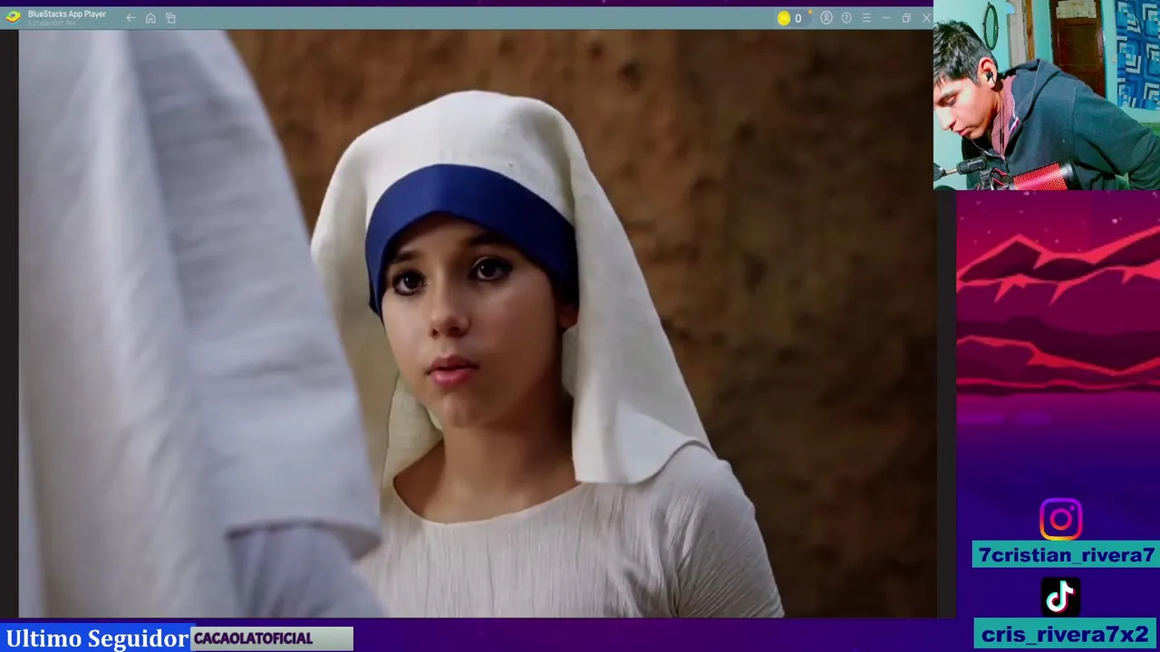Click the BlueStacks App Player title text
1160x652 pixels.
[67, 14]
